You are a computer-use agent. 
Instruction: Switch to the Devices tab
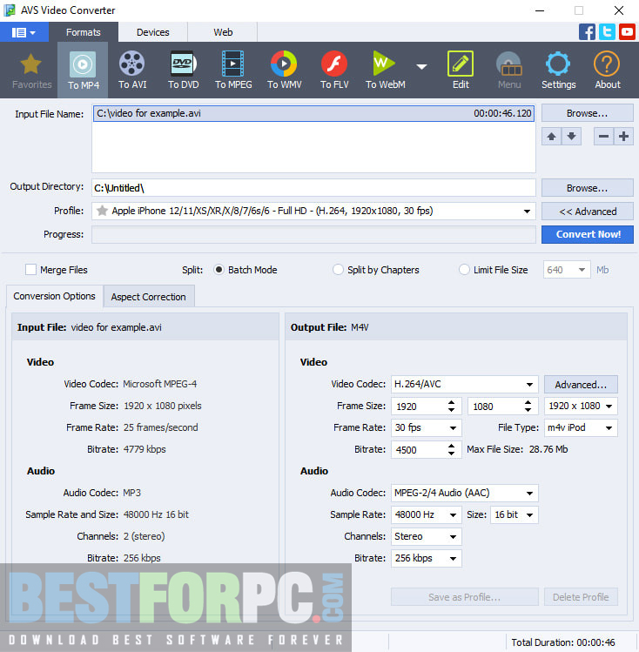pyautogui.click(x=153, y=32)
